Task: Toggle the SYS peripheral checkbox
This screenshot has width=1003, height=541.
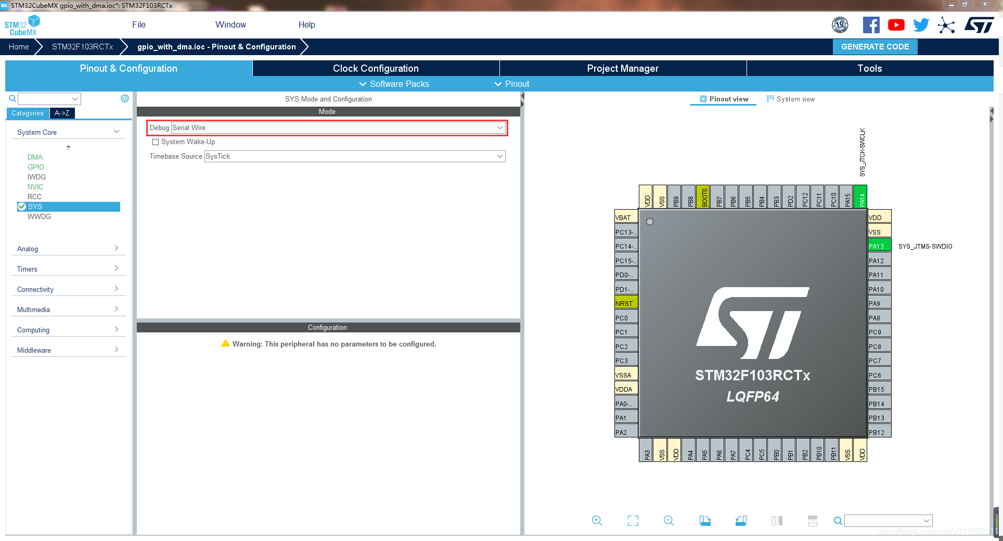Action: pos(22,207)
